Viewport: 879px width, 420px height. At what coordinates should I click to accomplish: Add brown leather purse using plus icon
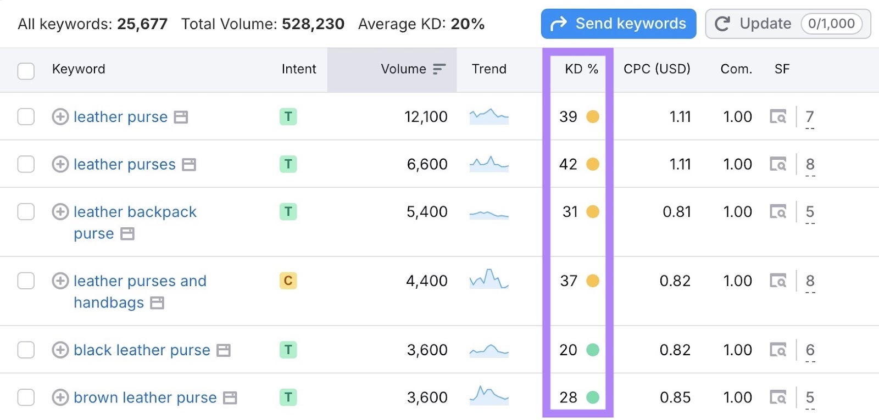pos(60,397)
